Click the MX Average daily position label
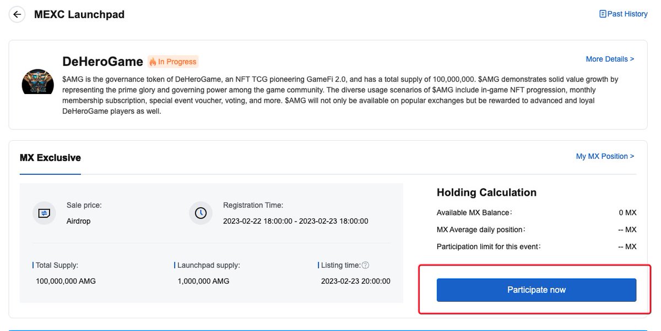This screenshot has width=661, height=331. (481, 229)
